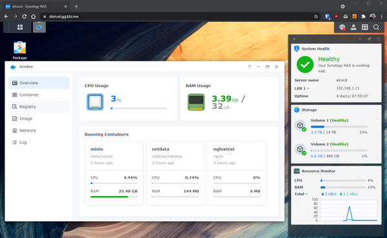Click the Resource Monitor widget icon

[297, 171]
